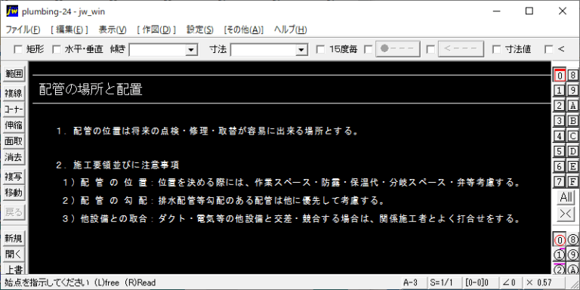
Task: Toggle the checkbox labeled <
Action: [549, 49]
